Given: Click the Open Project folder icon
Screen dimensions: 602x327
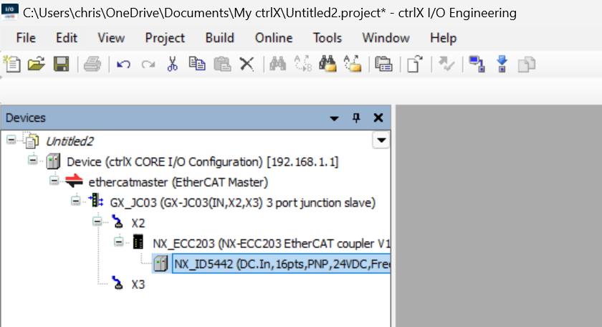Looking at the screenshot, I should (x=37, y=64).
